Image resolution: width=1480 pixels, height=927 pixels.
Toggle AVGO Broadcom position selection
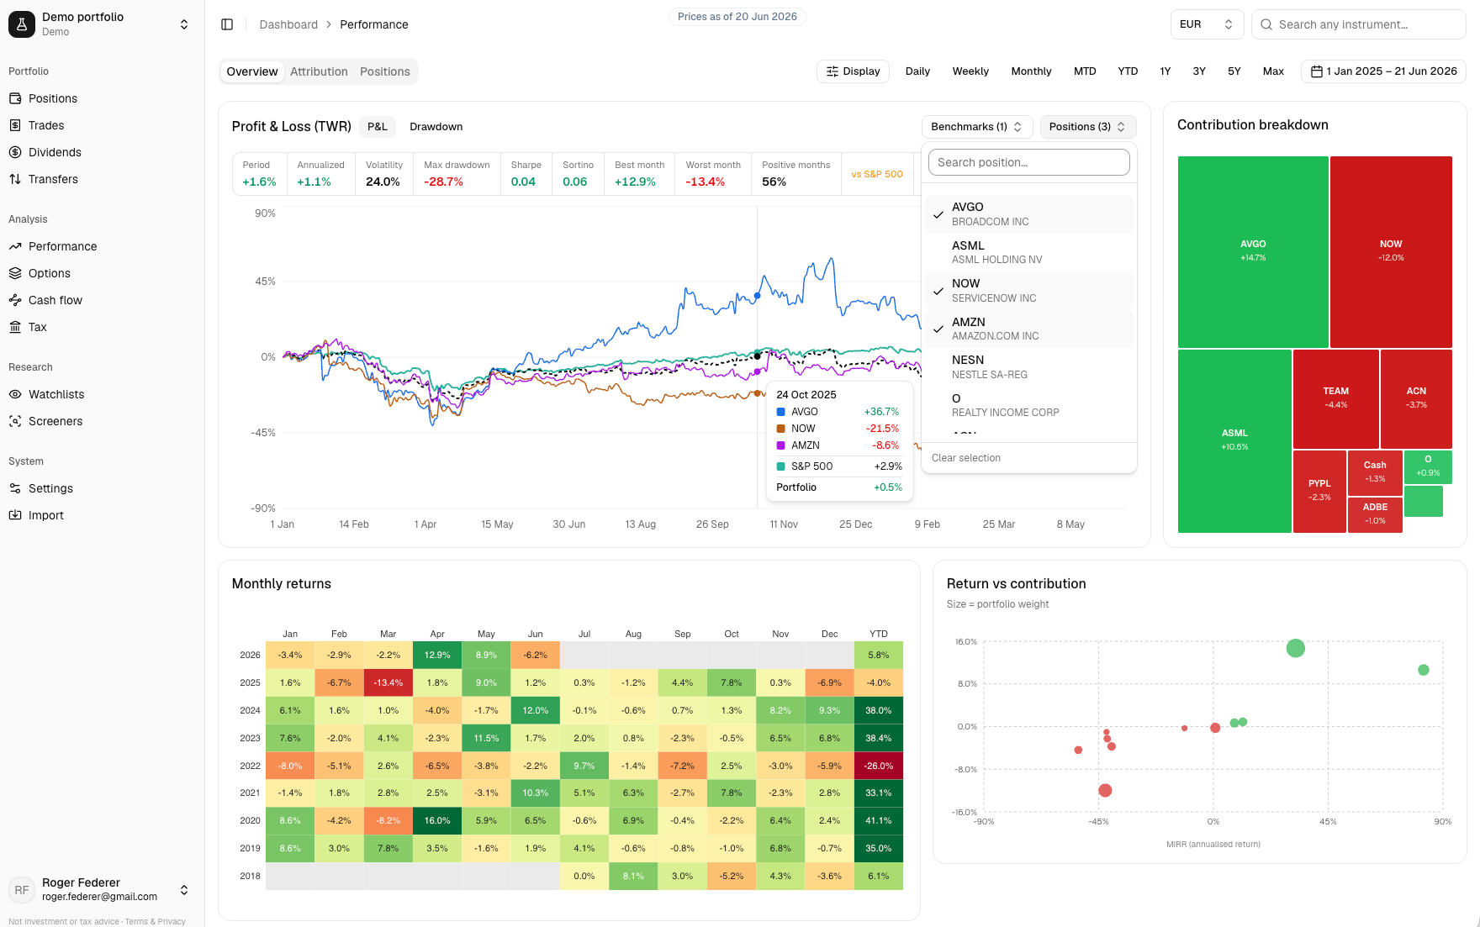click(1029, 214)
